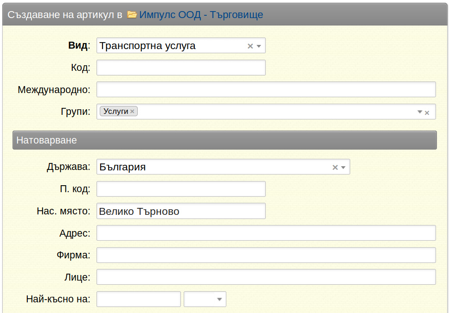Click into the Фирма field

(266, 255)
